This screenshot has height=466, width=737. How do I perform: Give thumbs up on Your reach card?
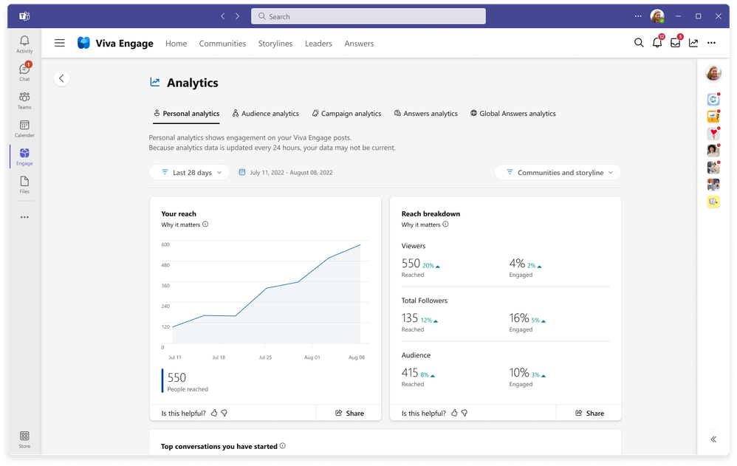click(x=214, y=413)
